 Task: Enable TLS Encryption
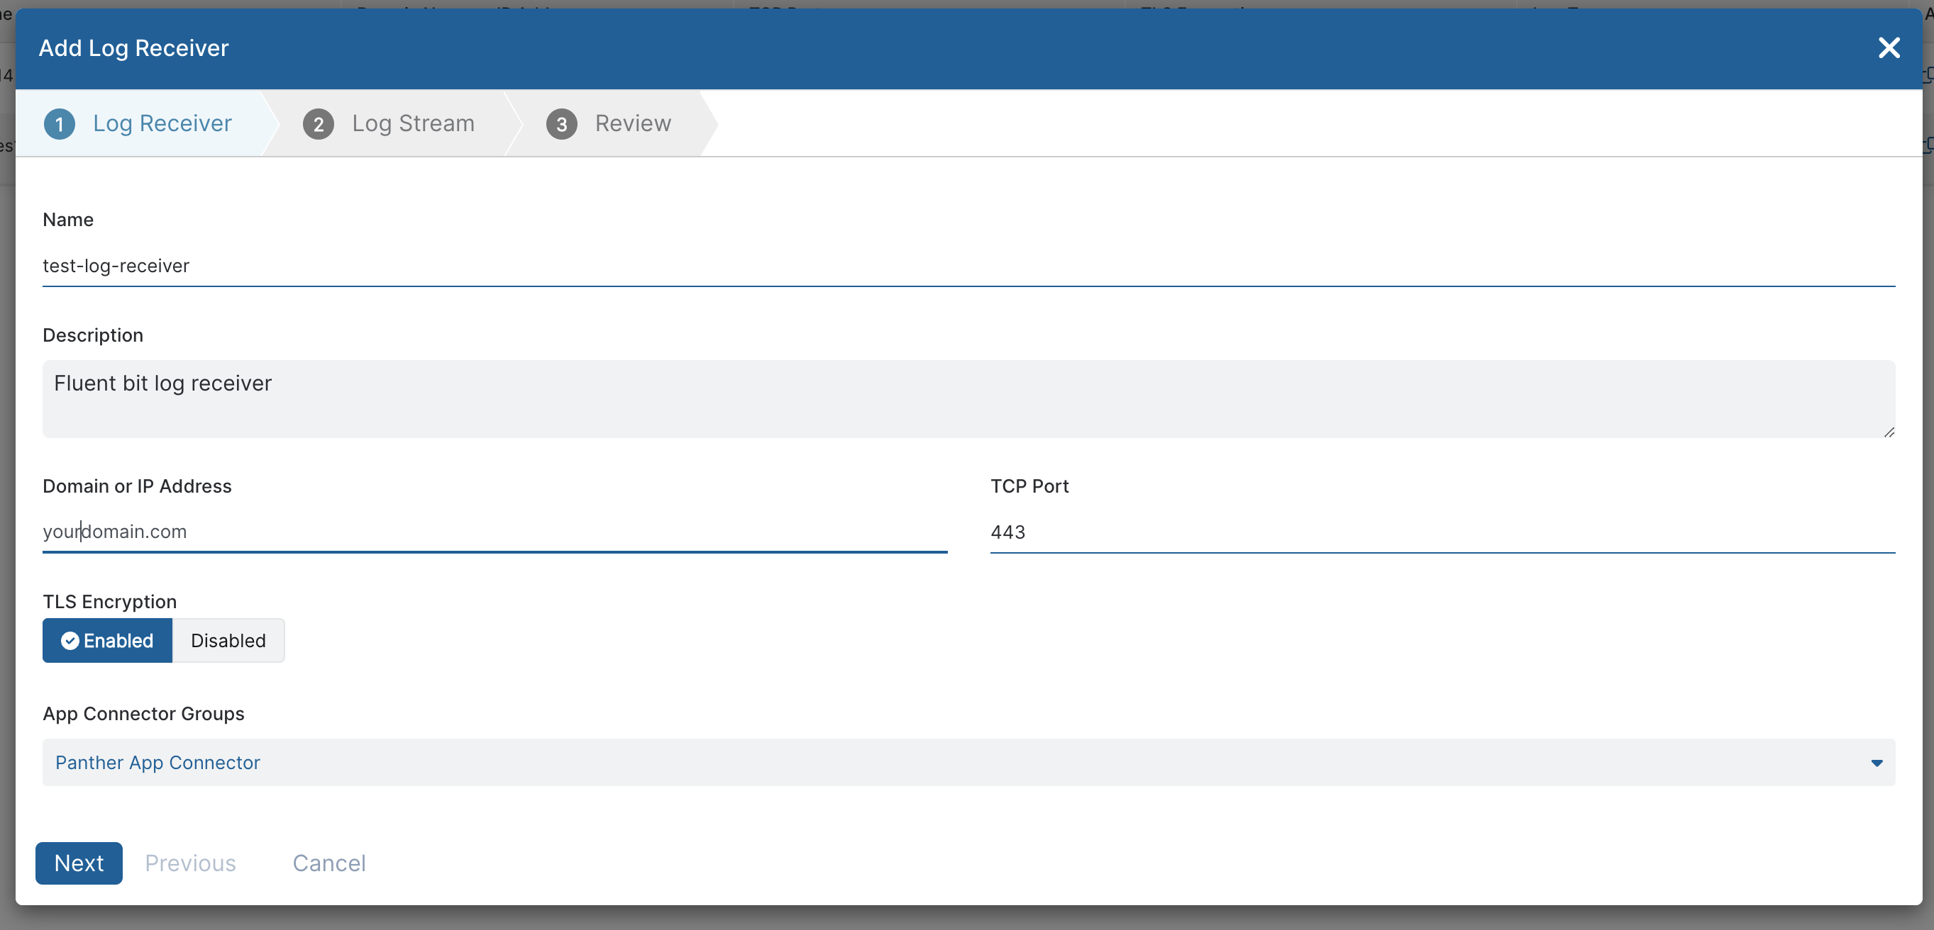point(106,642)
